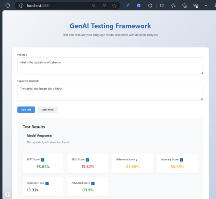Click the zoom magnifier icon in address bar
Viewport: 216px width, 199px height.
(x=94, y=6)
